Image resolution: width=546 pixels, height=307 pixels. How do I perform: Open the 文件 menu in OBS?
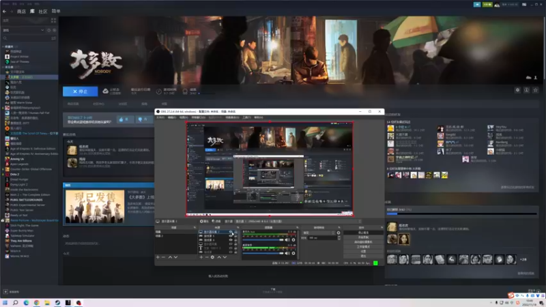coord(160,117)
